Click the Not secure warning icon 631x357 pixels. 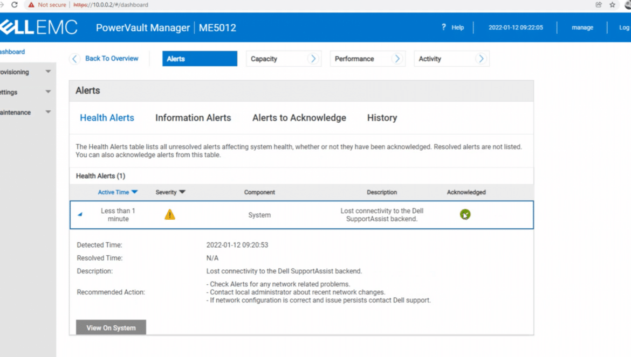[31, 5]
